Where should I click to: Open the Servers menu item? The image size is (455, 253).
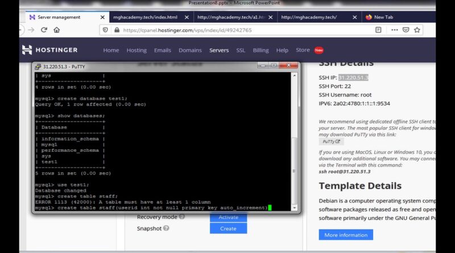(x=219, y=50)
